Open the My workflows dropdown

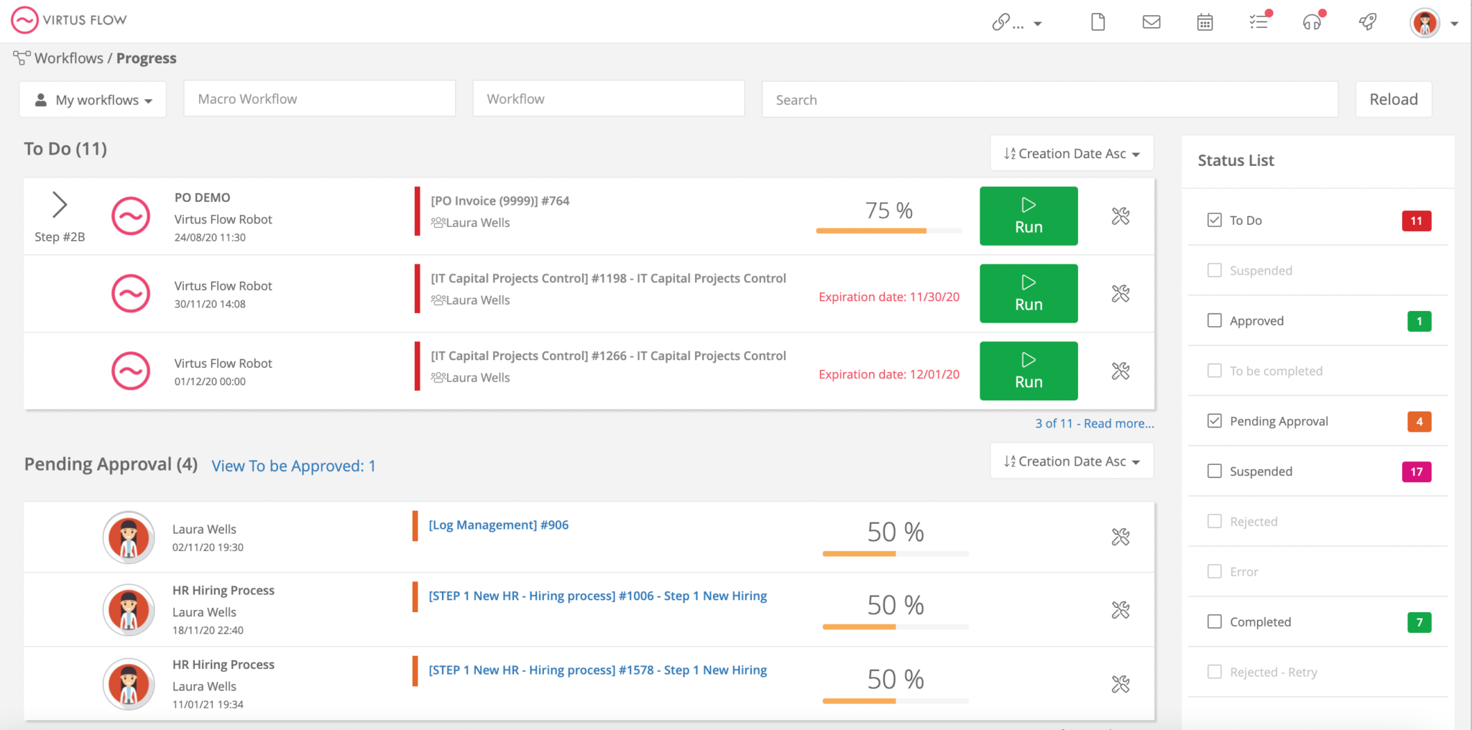point(93,99)
